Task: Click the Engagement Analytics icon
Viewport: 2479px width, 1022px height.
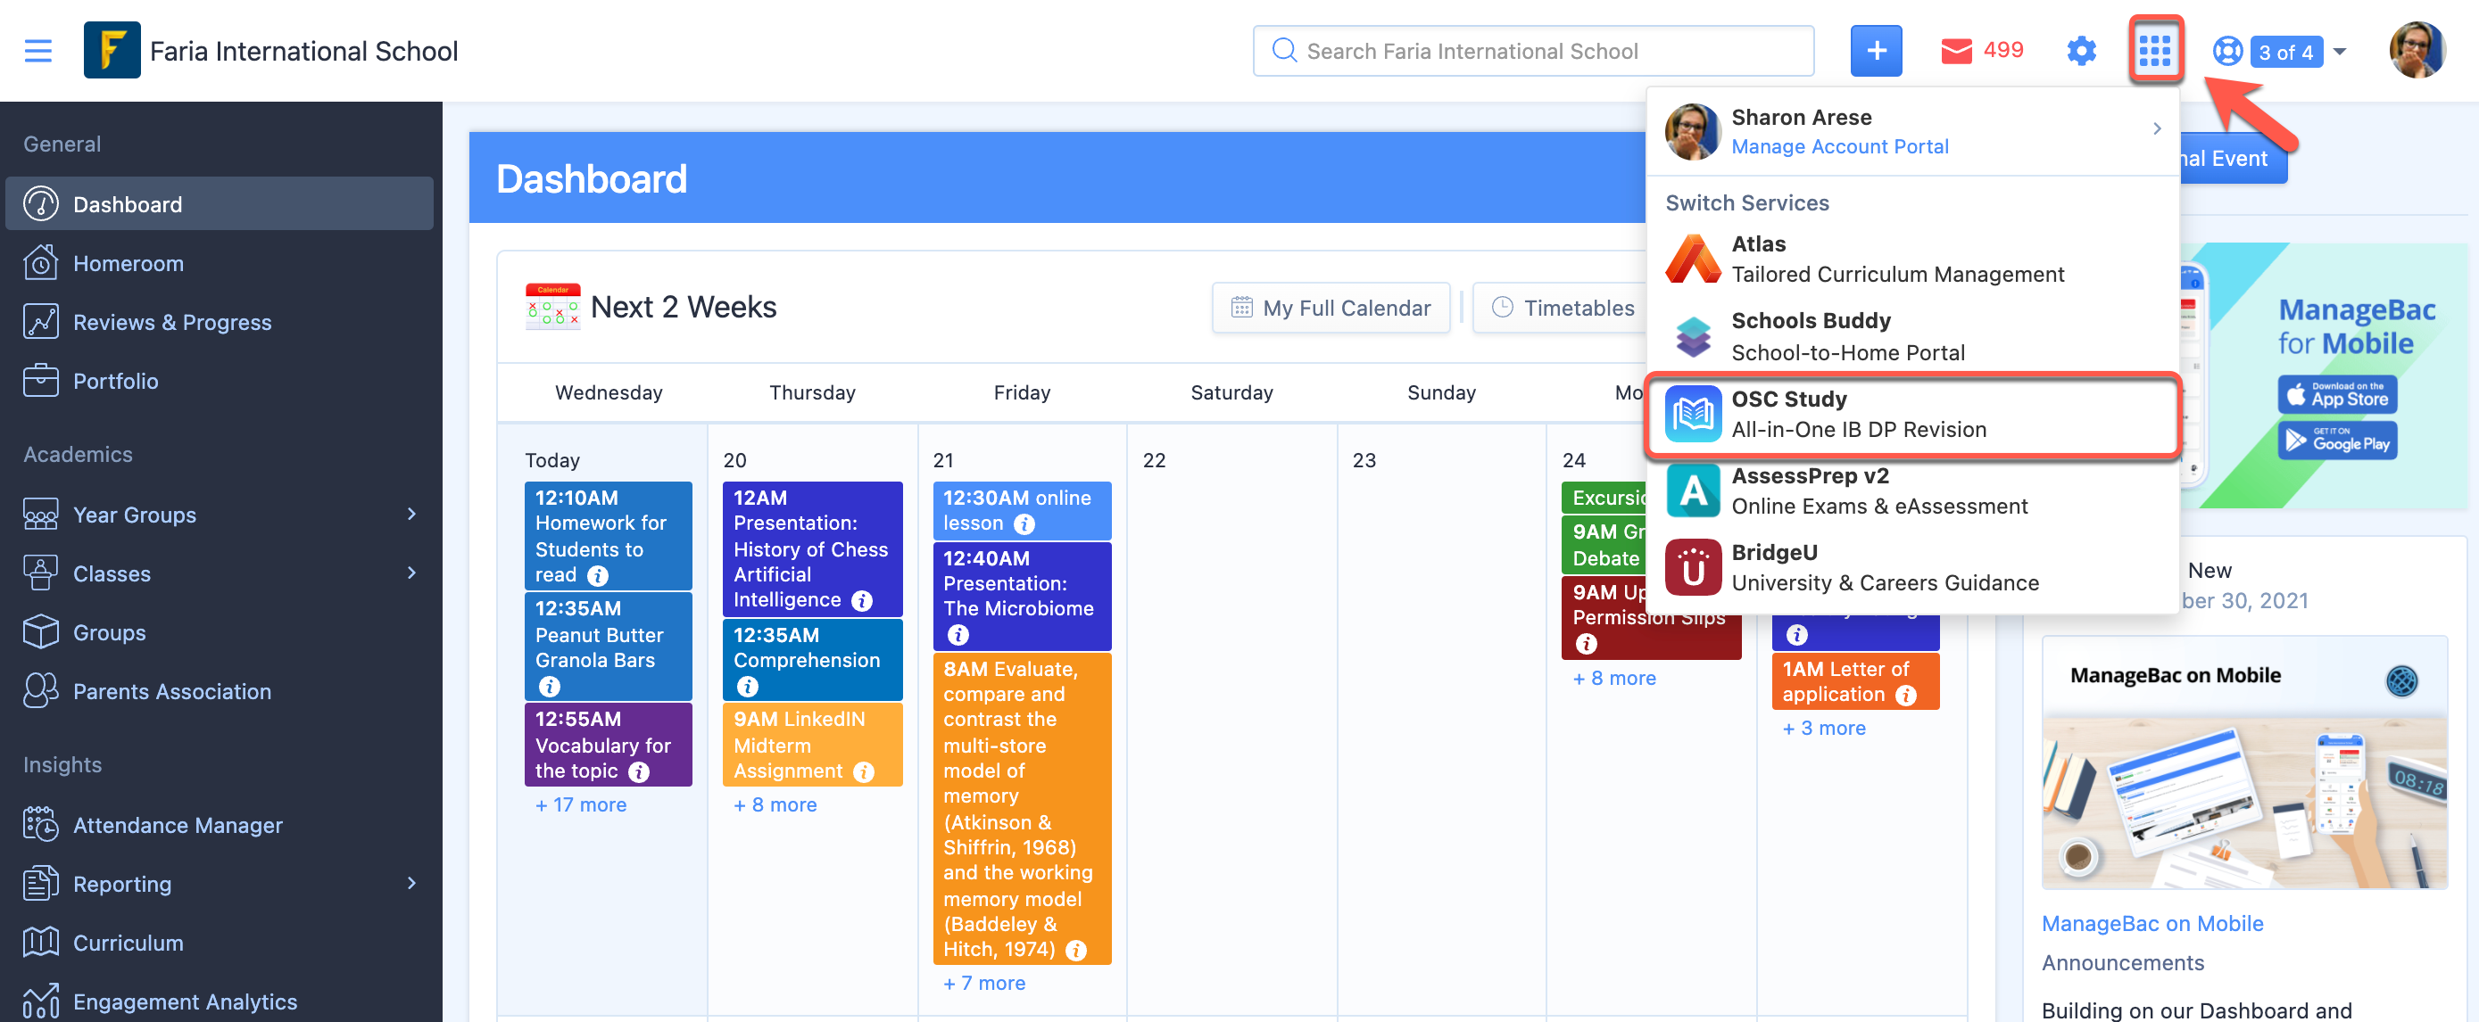Action: click(x=40, y=1001)
